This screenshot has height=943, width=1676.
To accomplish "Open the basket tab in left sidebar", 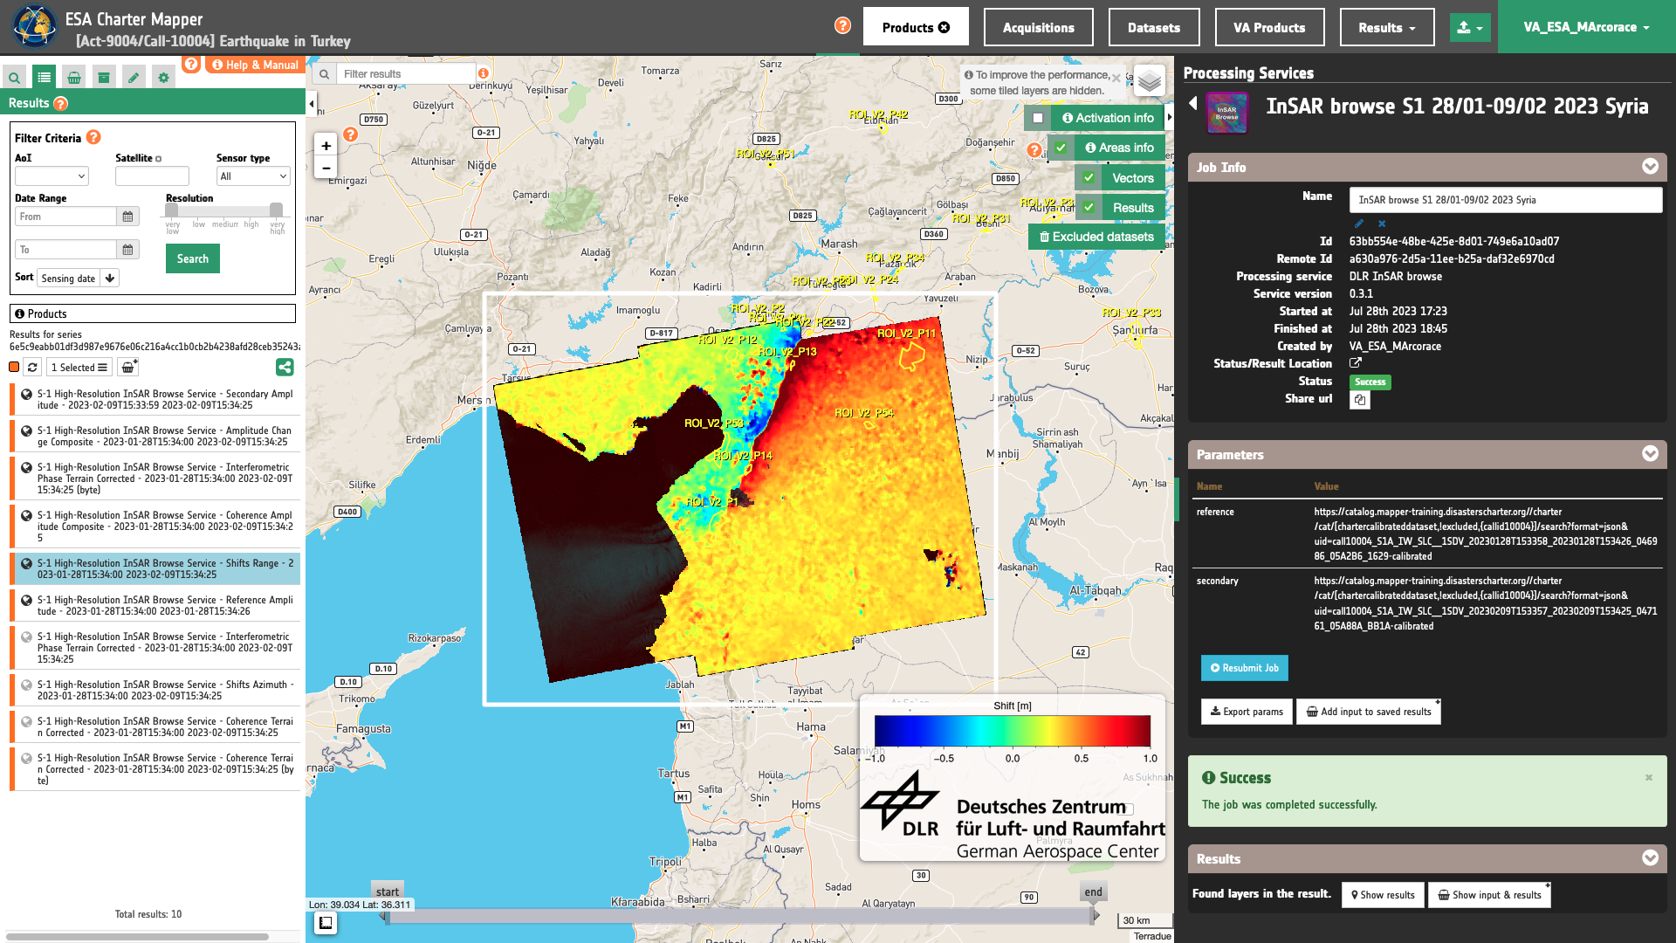I will (x=74, y=78).
